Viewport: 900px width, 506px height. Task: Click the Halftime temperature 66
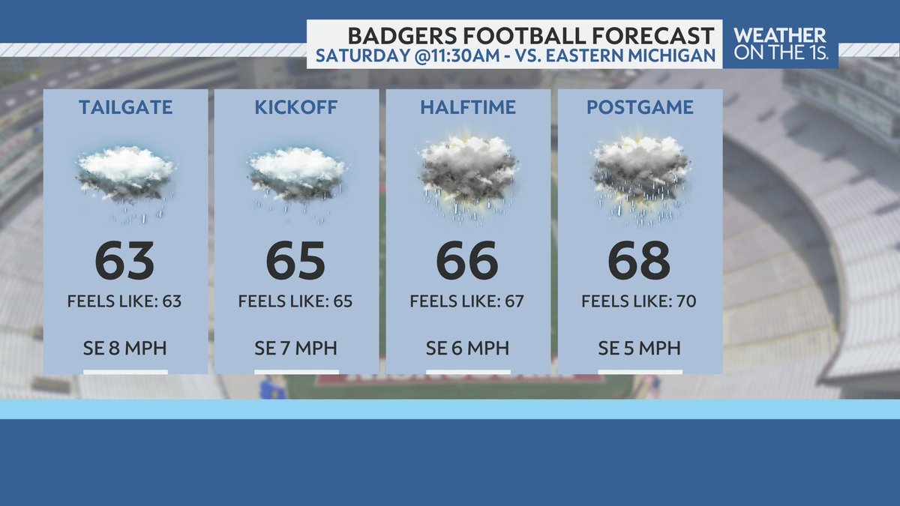point(468,260)
